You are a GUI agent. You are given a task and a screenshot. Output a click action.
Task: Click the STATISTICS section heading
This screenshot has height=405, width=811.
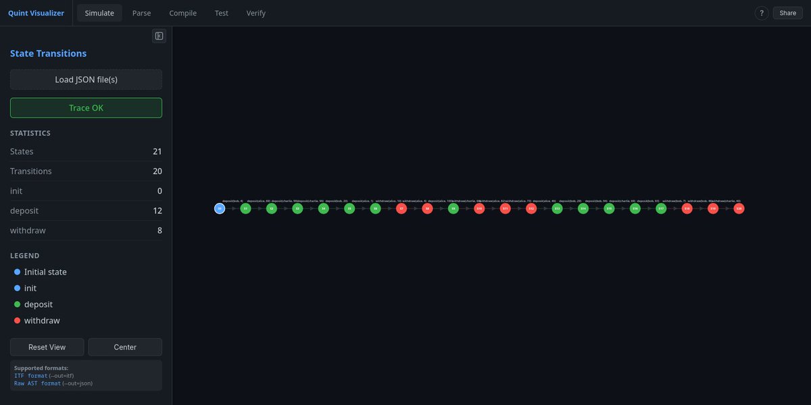click(30, 134)
